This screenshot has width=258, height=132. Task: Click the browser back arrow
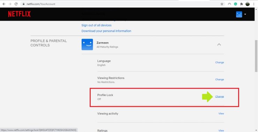(4, 4)
